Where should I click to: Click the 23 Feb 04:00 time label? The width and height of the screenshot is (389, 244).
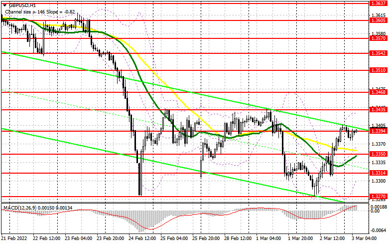79,239
